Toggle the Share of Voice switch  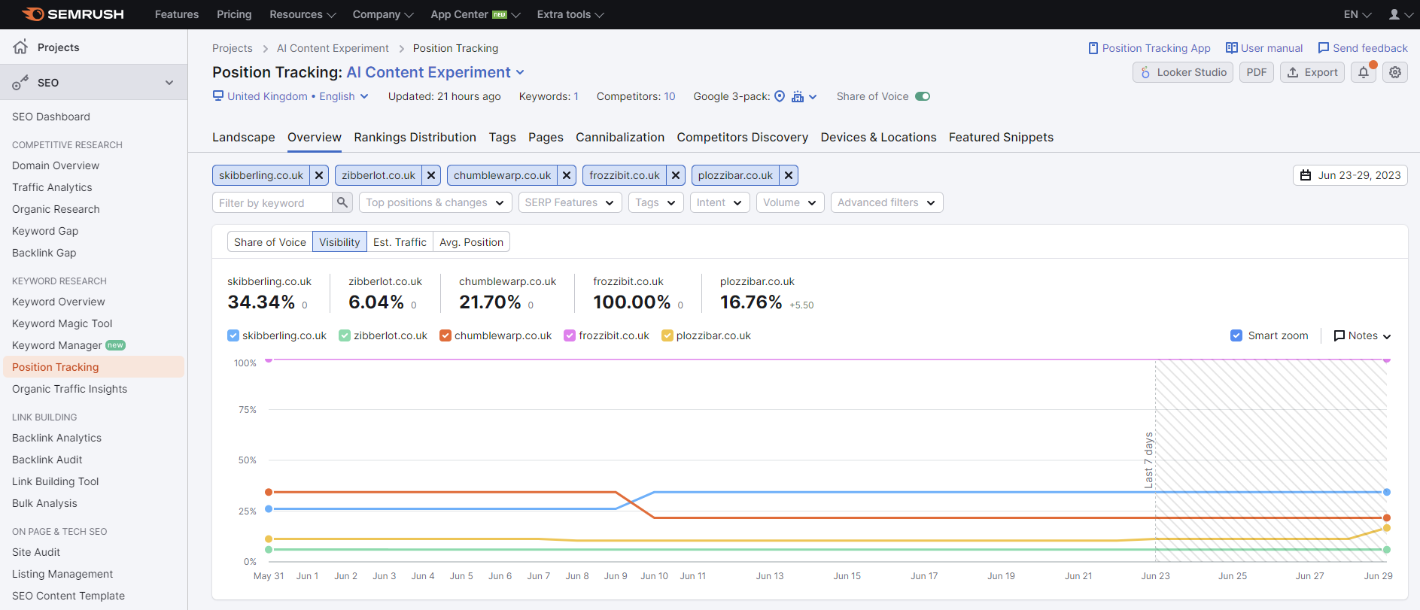(x=923, y=96)
